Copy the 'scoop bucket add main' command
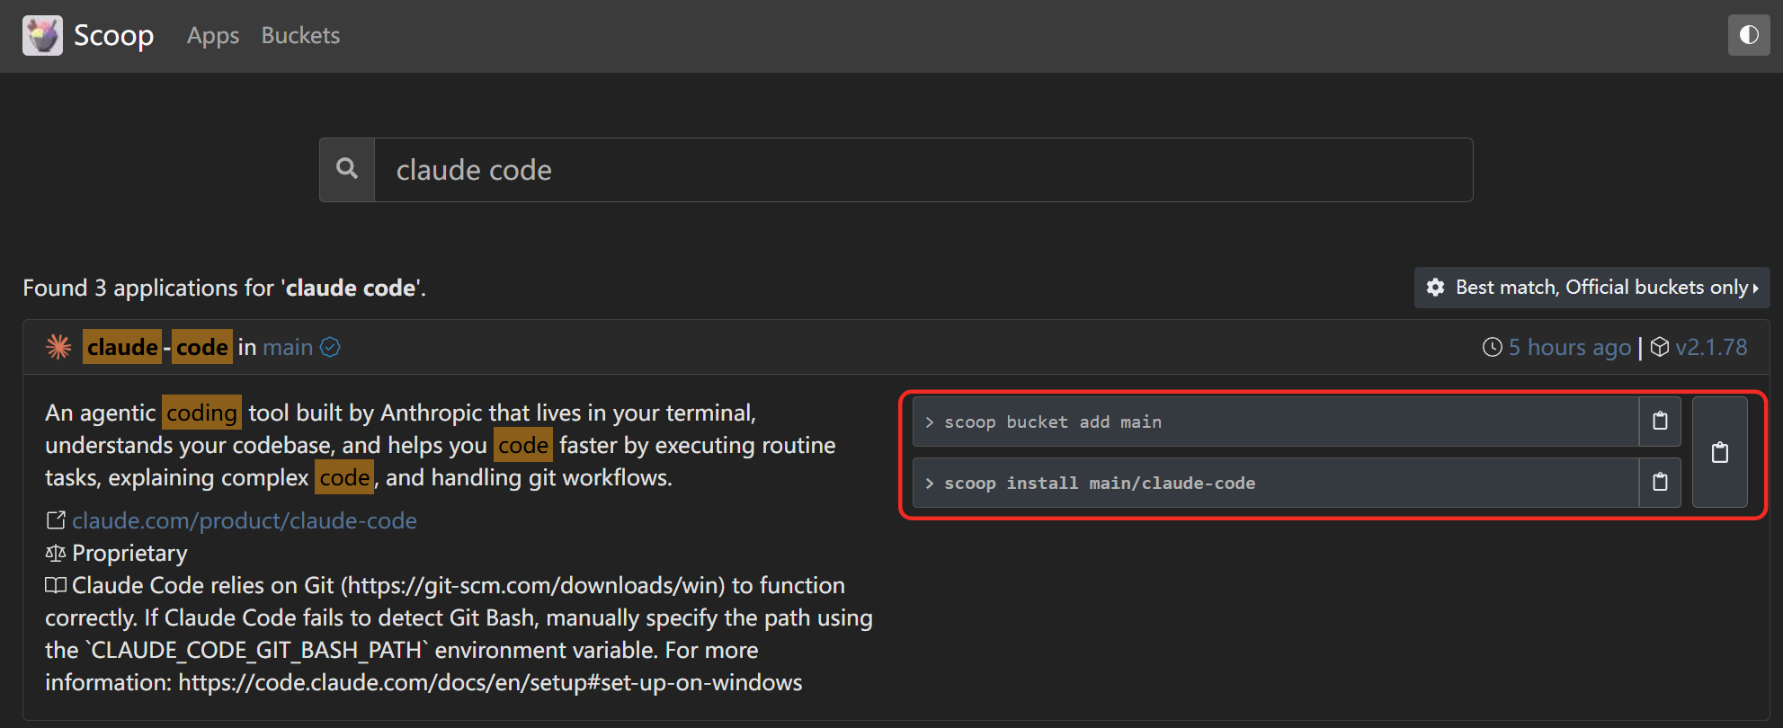This screenshot has height=728, width=1783. (x=1660, y=422)
